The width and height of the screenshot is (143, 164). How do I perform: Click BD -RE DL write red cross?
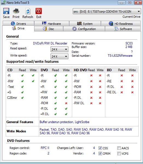tap(132, 92)
